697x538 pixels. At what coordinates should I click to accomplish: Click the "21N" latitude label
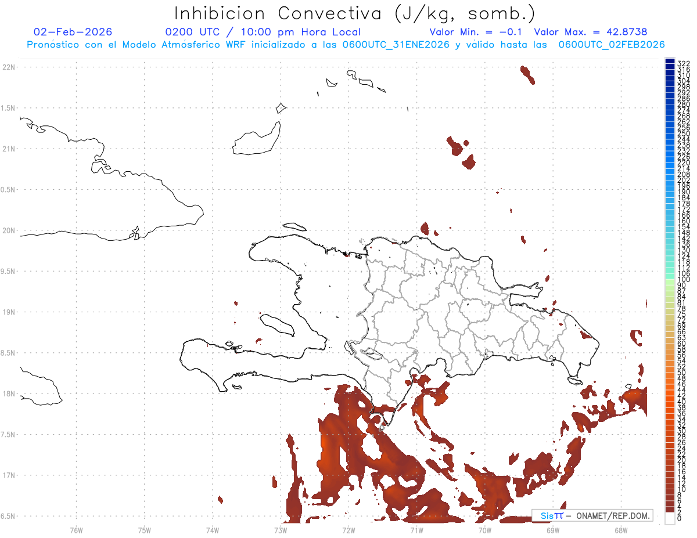click(9, 149)
